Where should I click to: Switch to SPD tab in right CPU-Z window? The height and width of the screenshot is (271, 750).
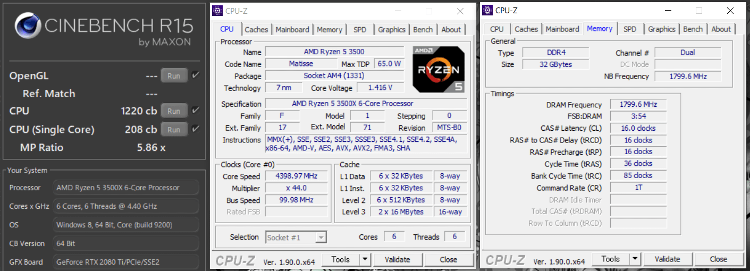coord(630,29)
